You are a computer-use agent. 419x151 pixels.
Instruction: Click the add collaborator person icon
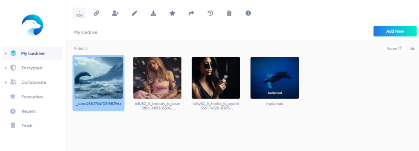coord(115,13)
